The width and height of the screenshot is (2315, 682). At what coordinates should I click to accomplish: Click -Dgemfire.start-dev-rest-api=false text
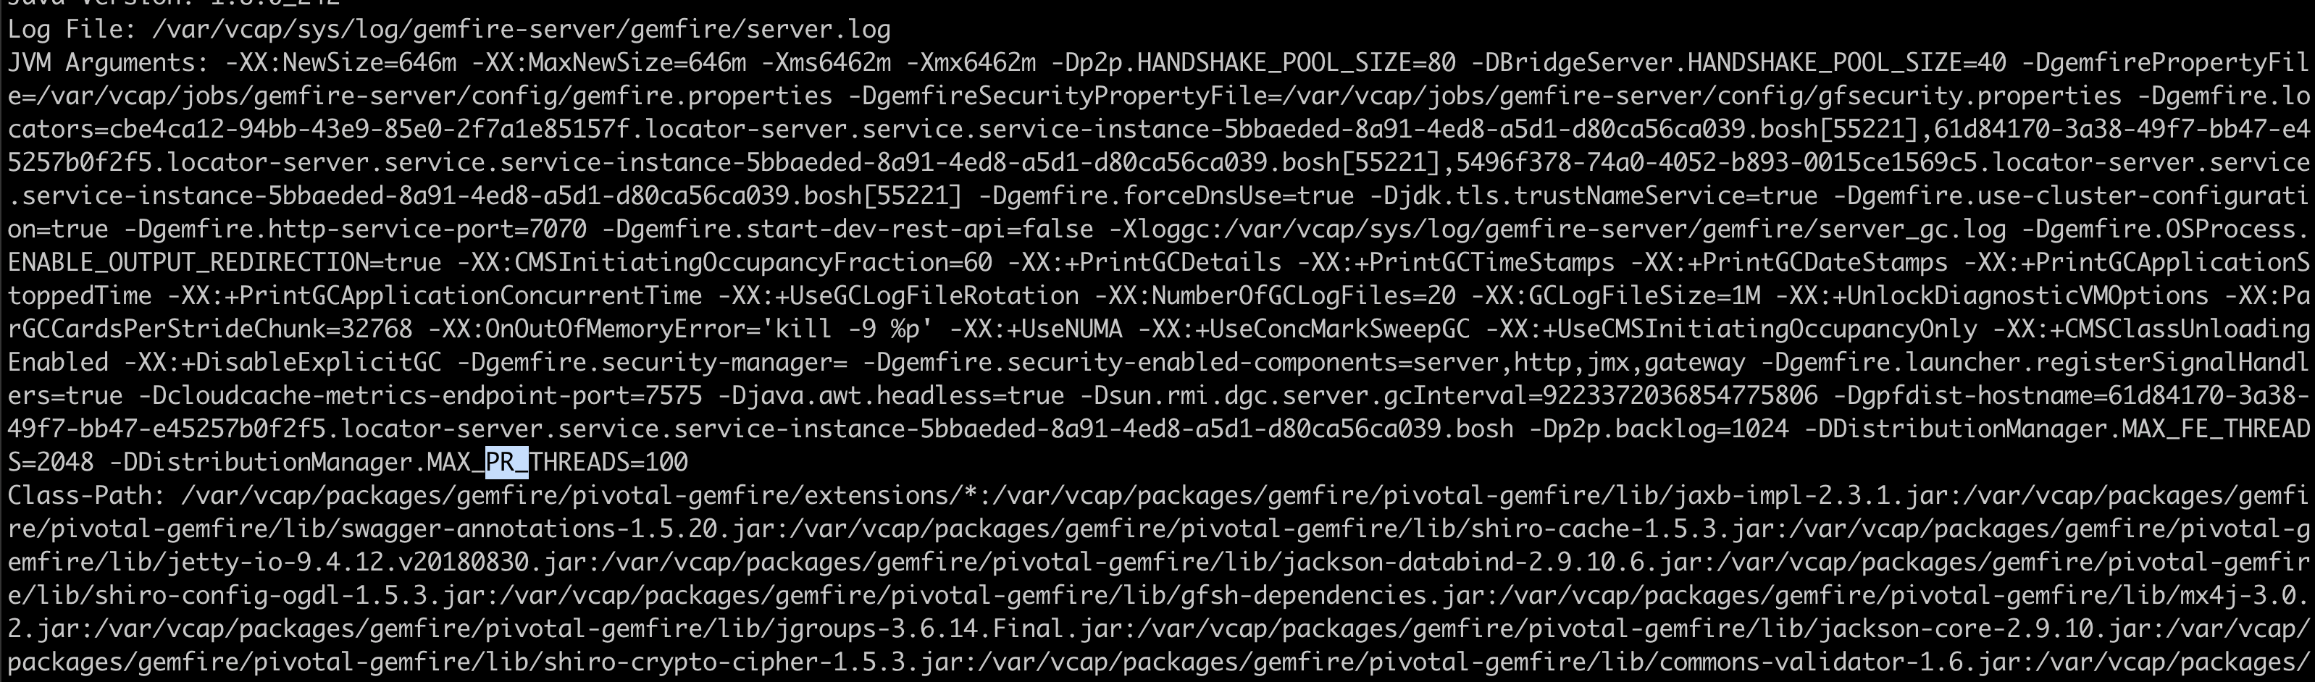[847, 229]
